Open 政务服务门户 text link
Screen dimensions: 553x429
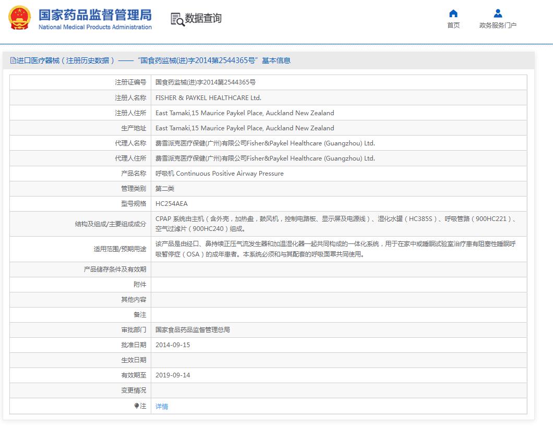coord(498,26)
